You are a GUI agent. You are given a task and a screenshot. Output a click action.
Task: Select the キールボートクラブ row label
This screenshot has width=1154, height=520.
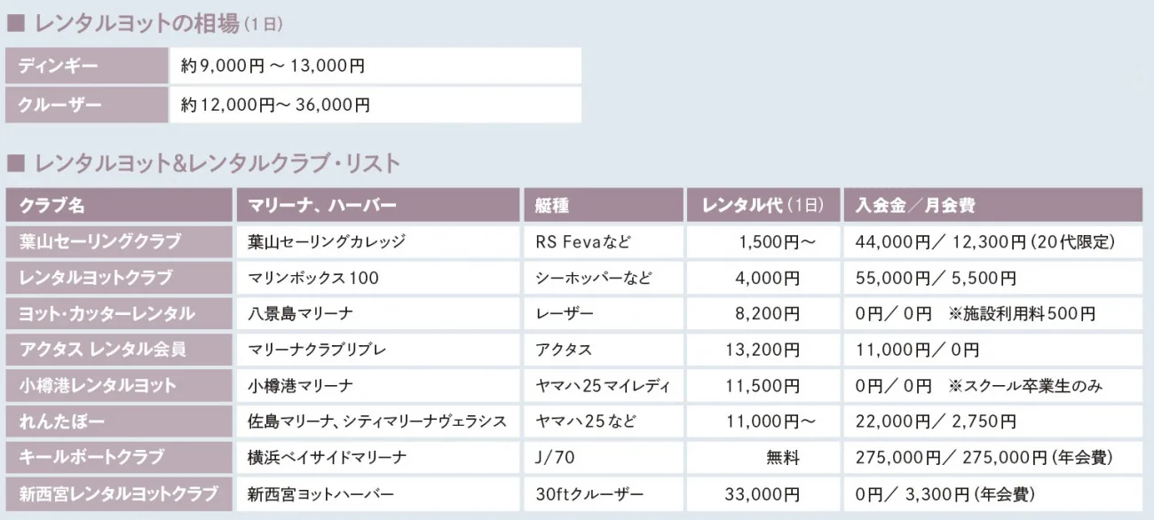click(118, 457)
